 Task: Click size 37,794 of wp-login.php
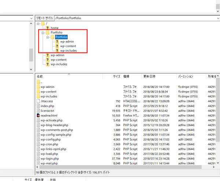click(x=116, y=159)
